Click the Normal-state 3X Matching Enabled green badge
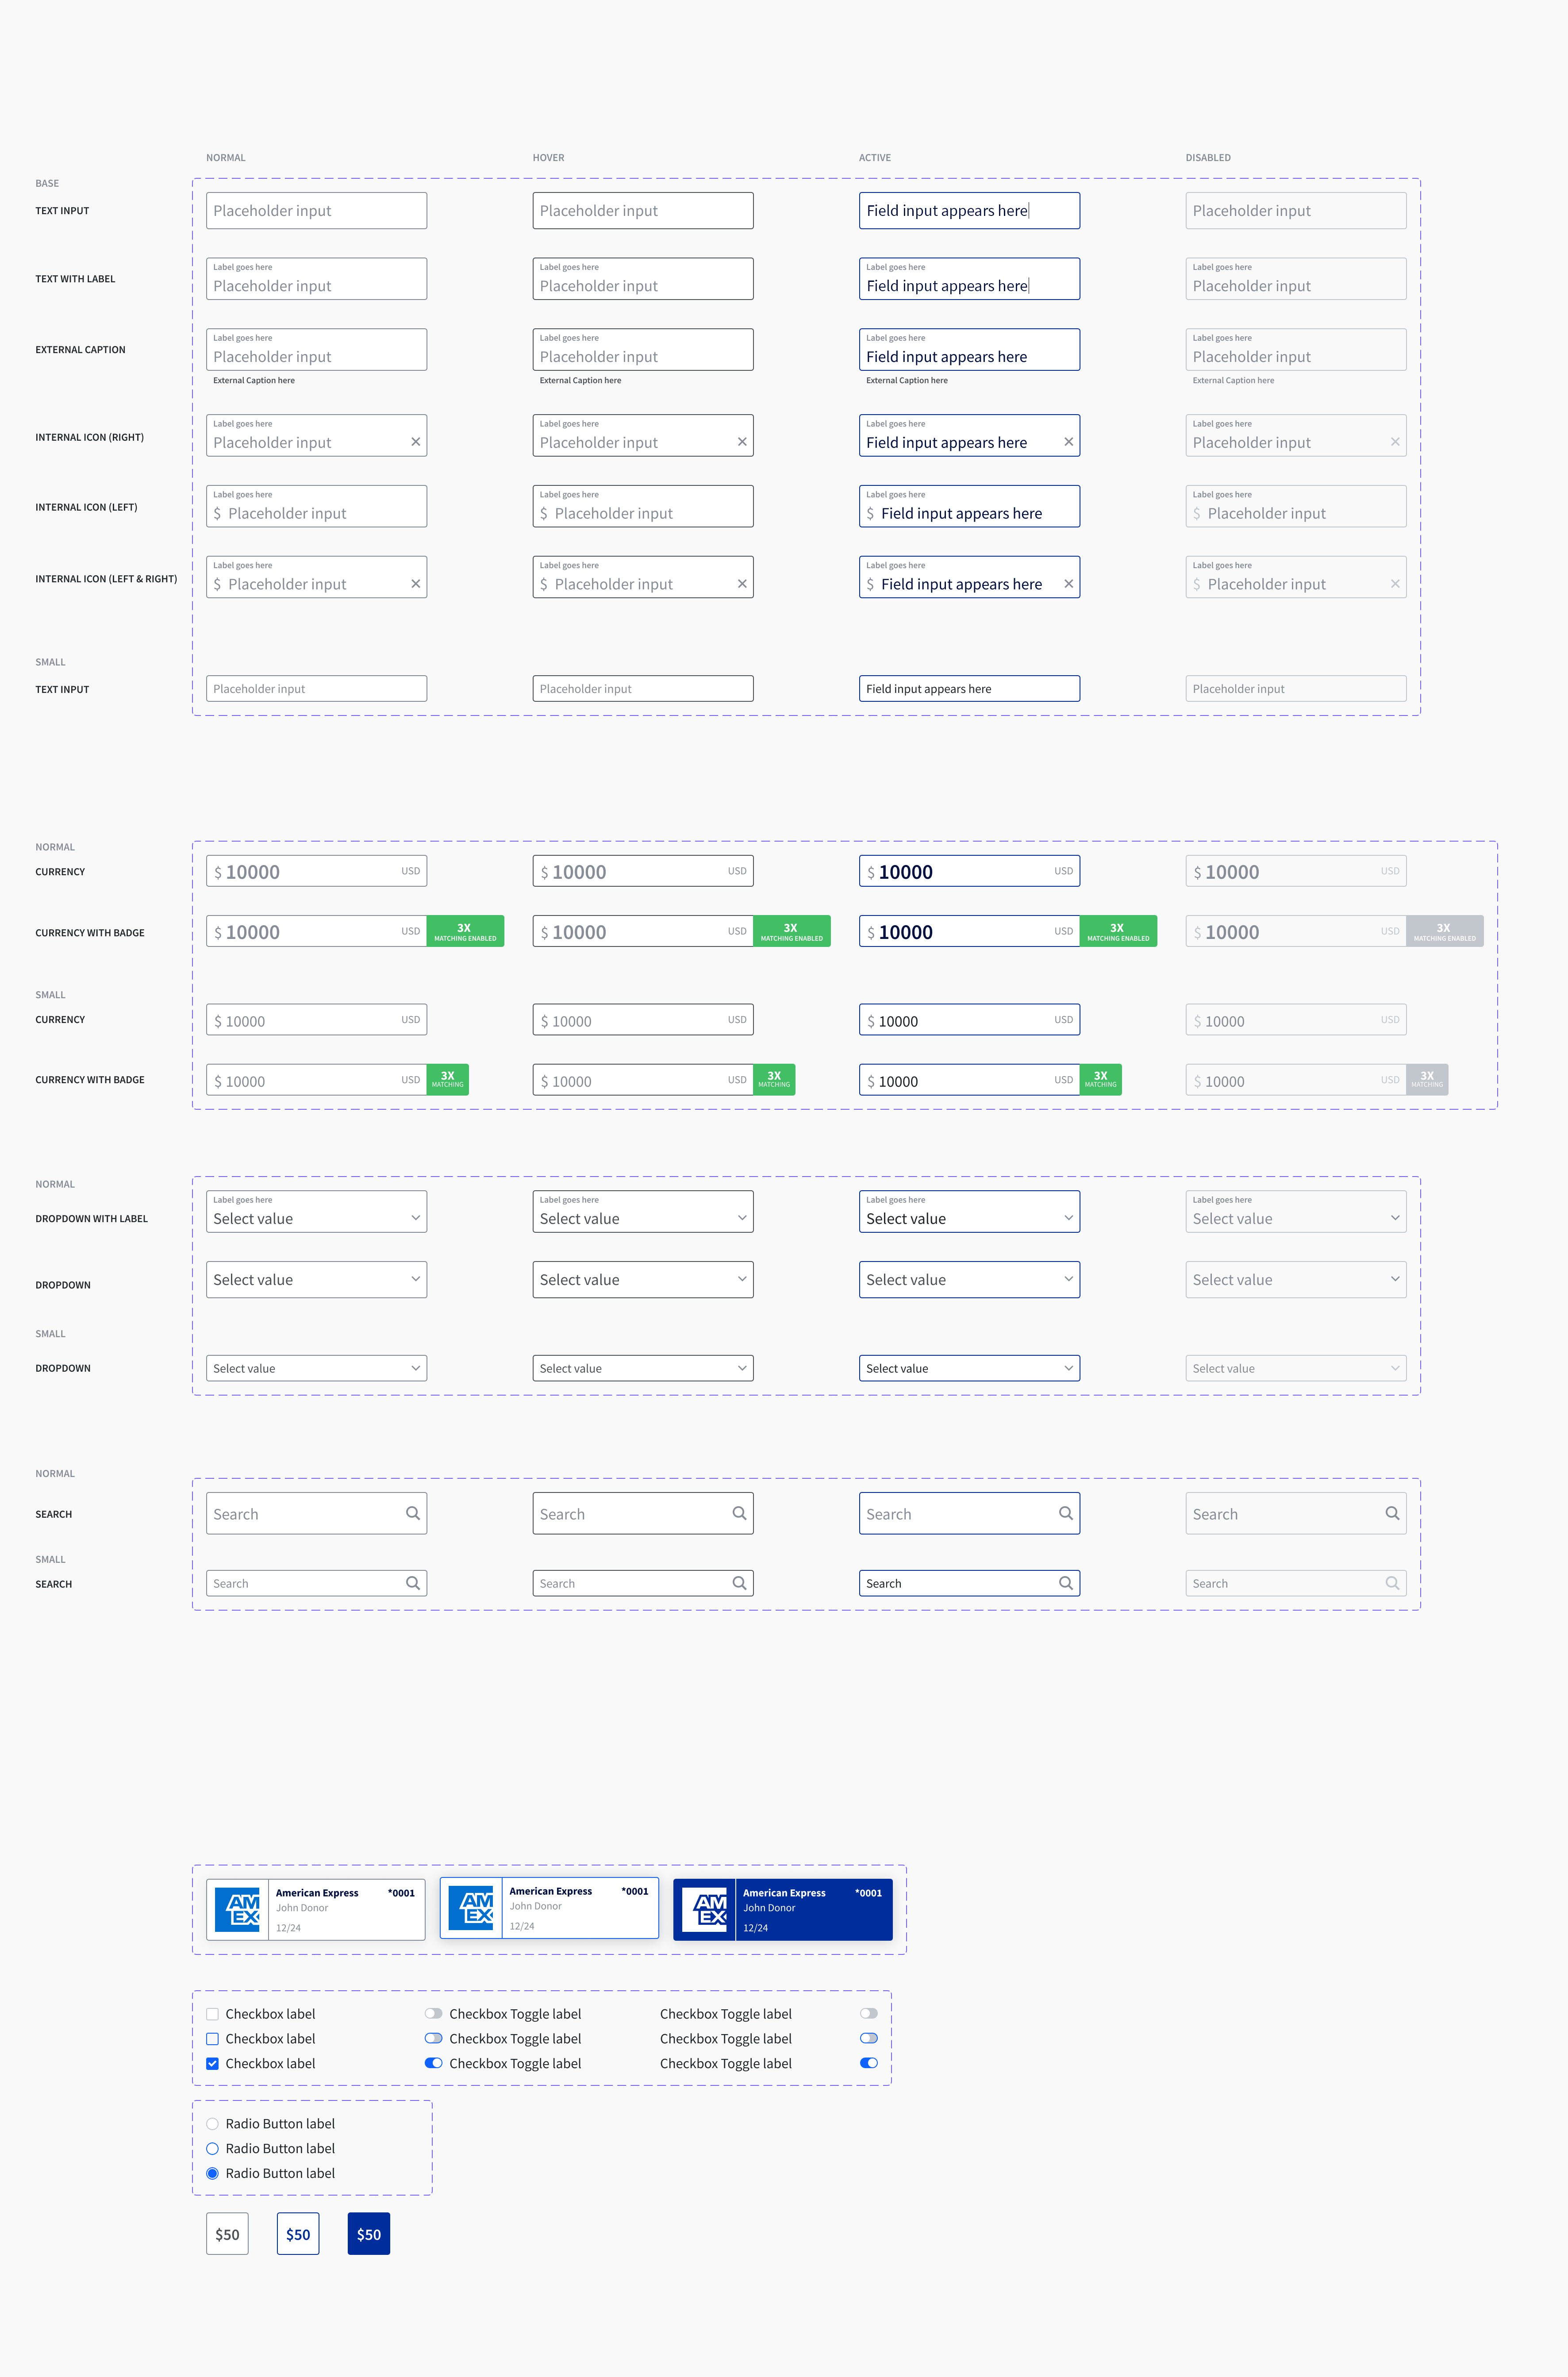The width and height of the screenshot is (1568, 2377). pos(465,931)
